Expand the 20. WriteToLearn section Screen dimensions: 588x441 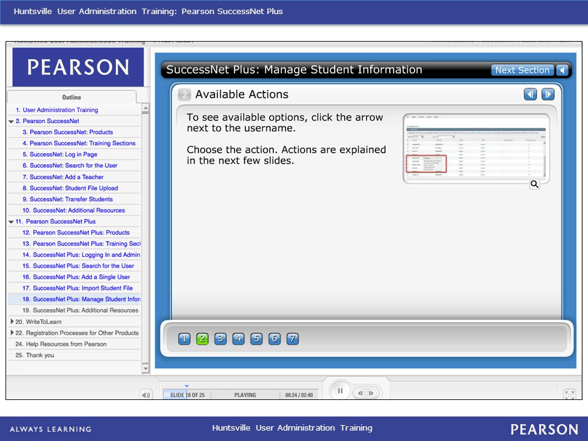[12, 322]
